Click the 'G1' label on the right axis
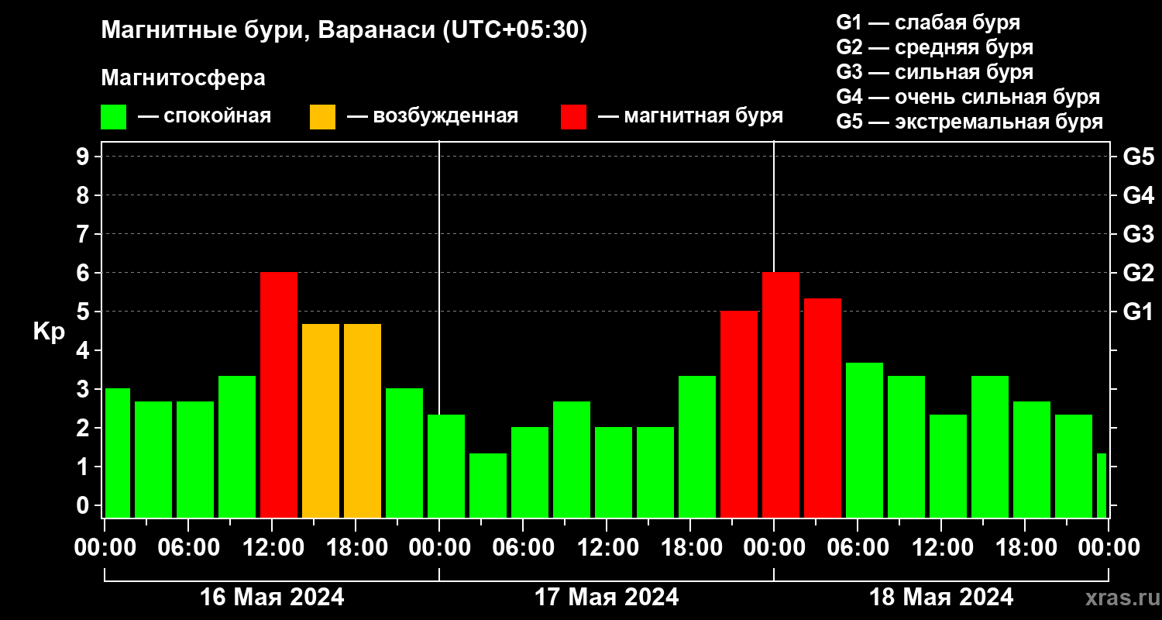Viewport: 1162px width, 620px height. pyautogui.click(x=1138, y=312)
